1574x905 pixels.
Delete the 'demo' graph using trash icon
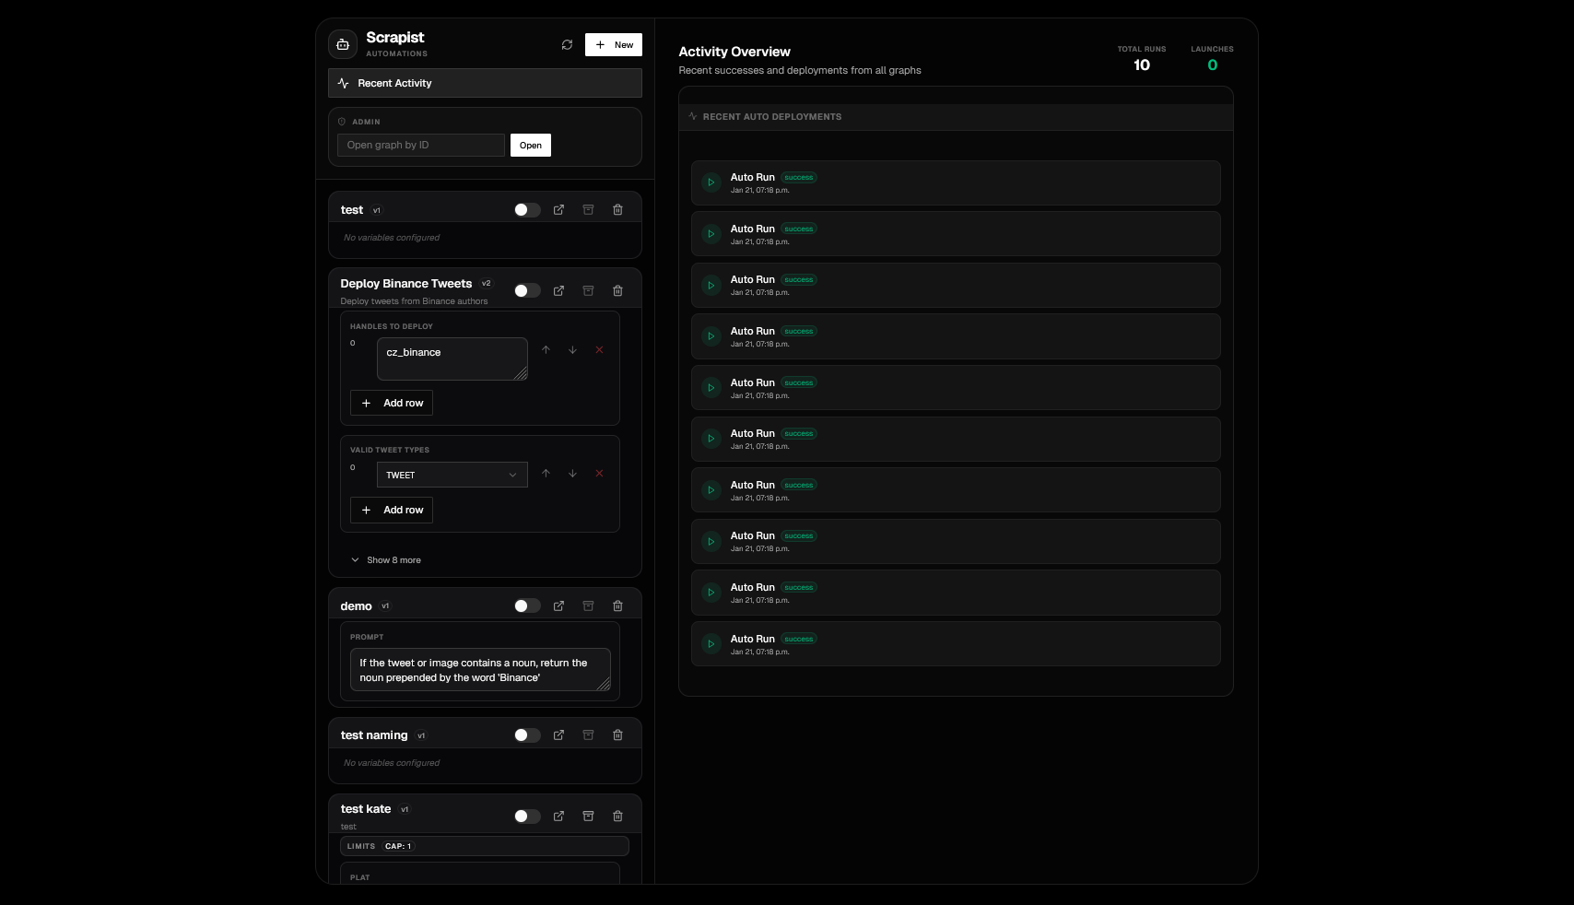[617, 605]
